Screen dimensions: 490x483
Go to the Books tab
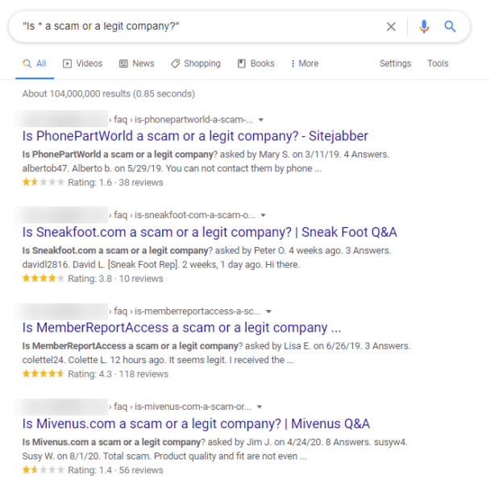(x=256, y=64)
